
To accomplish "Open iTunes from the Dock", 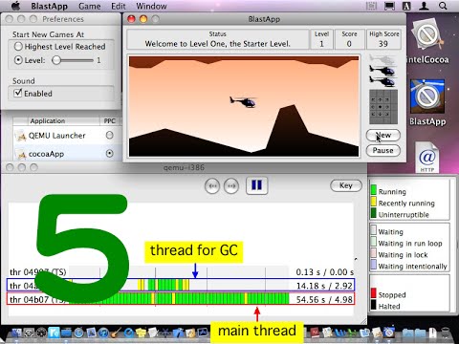I will click(x=103, y=333).
